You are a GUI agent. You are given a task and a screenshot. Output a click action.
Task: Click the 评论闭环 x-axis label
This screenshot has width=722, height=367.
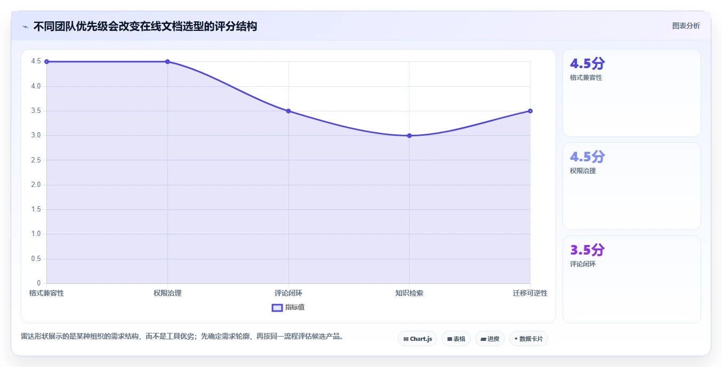pos(288,293)
